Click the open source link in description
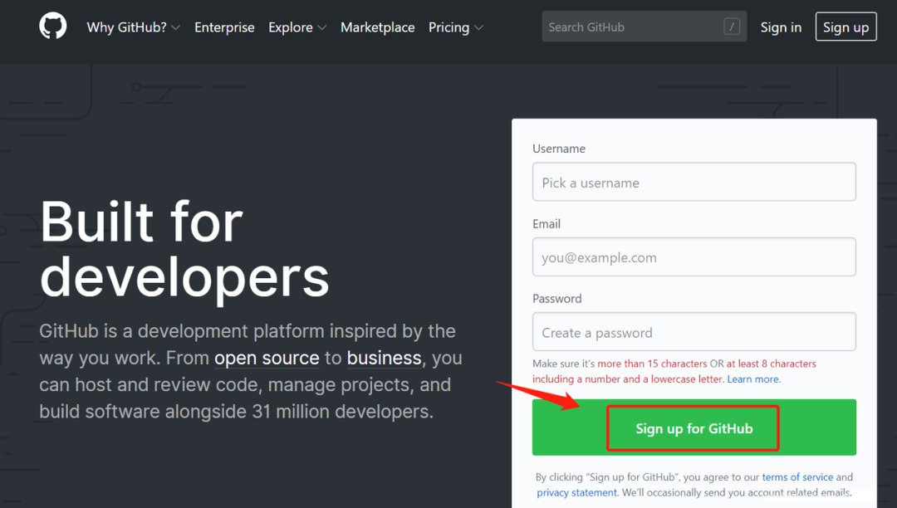The width and height of the screenshot is (897, 508). [267, 359]
